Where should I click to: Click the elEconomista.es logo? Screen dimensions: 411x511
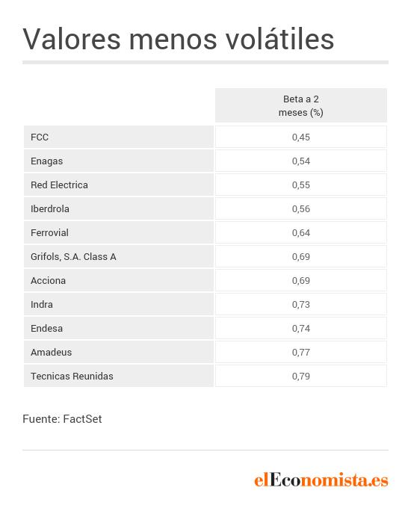tap(321, 480)
